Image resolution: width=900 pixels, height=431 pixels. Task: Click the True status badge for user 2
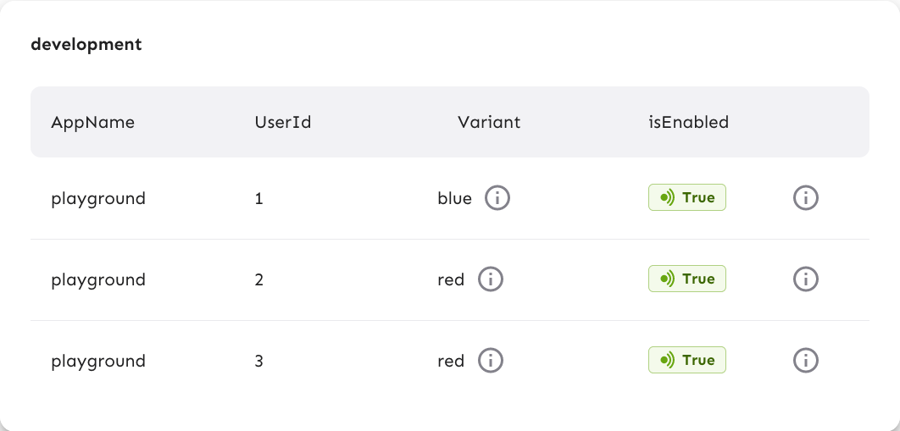click(687, 279)
